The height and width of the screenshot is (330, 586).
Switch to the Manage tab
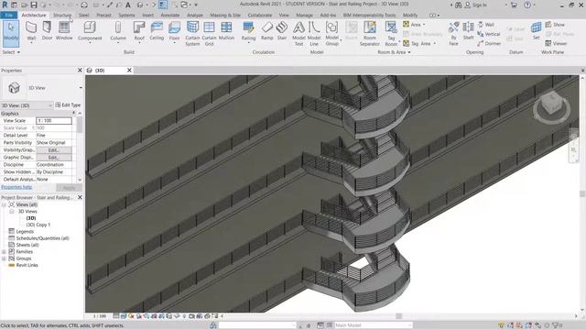(304, 15)
